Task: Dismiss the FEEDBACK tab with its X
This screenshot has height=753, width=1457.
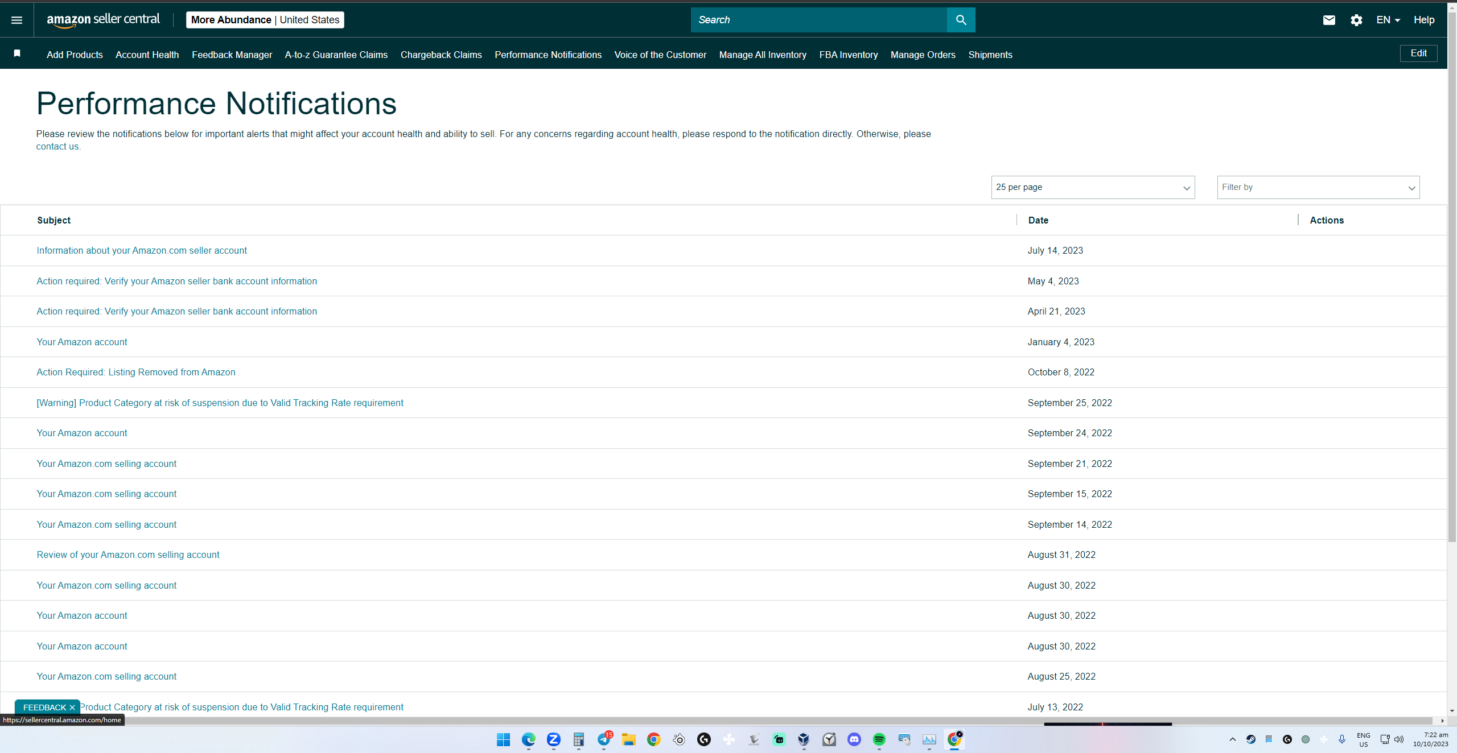Action: (x=72, y=708)
